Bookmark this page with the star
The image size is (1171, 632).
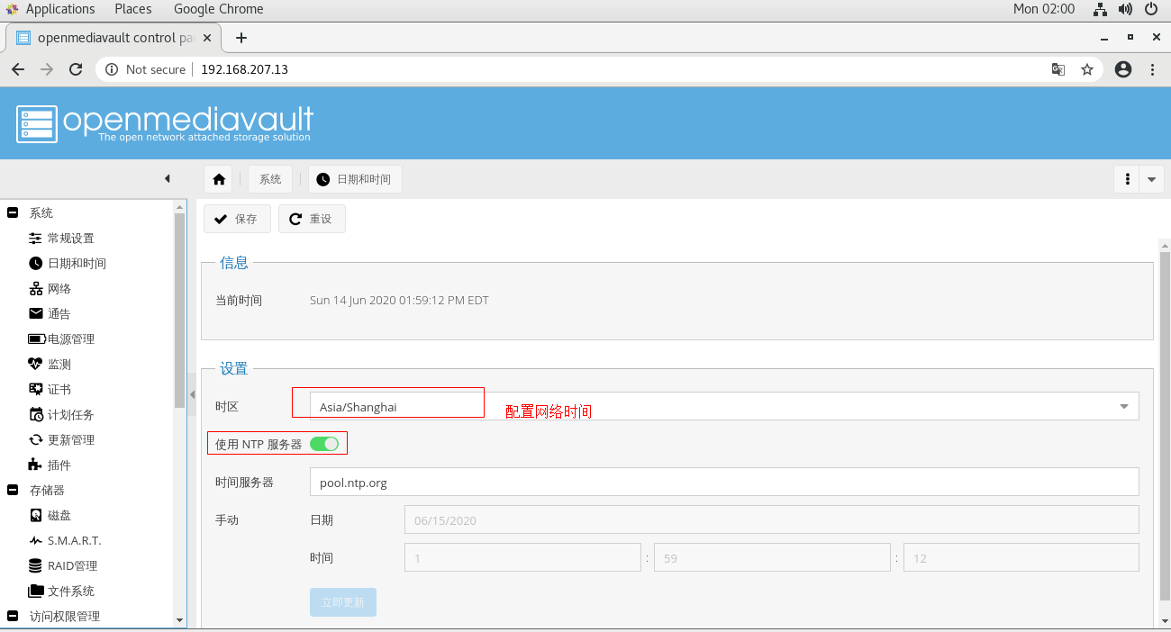[1087, 69]
